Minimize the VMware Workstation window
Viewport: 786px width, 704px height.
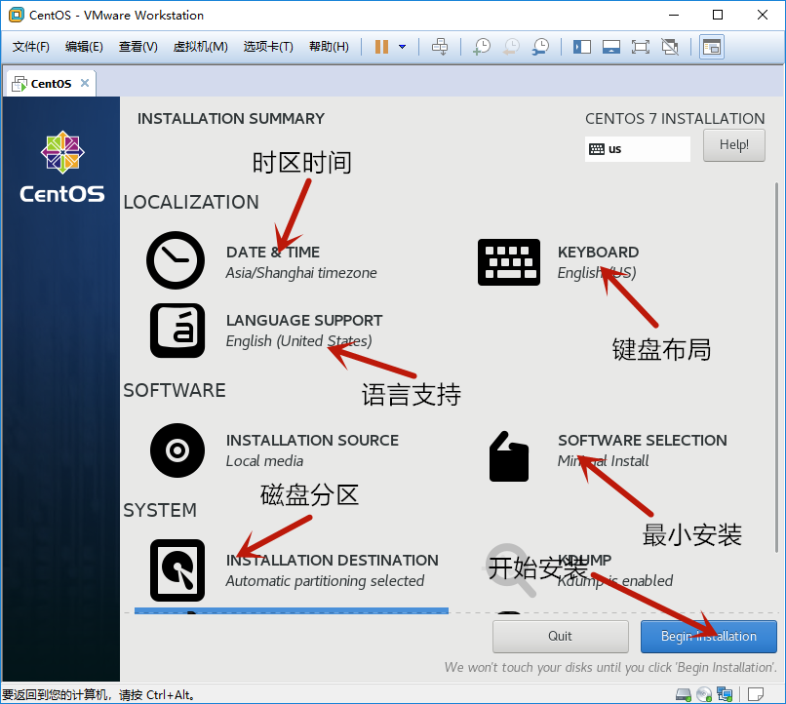[674, 15]
